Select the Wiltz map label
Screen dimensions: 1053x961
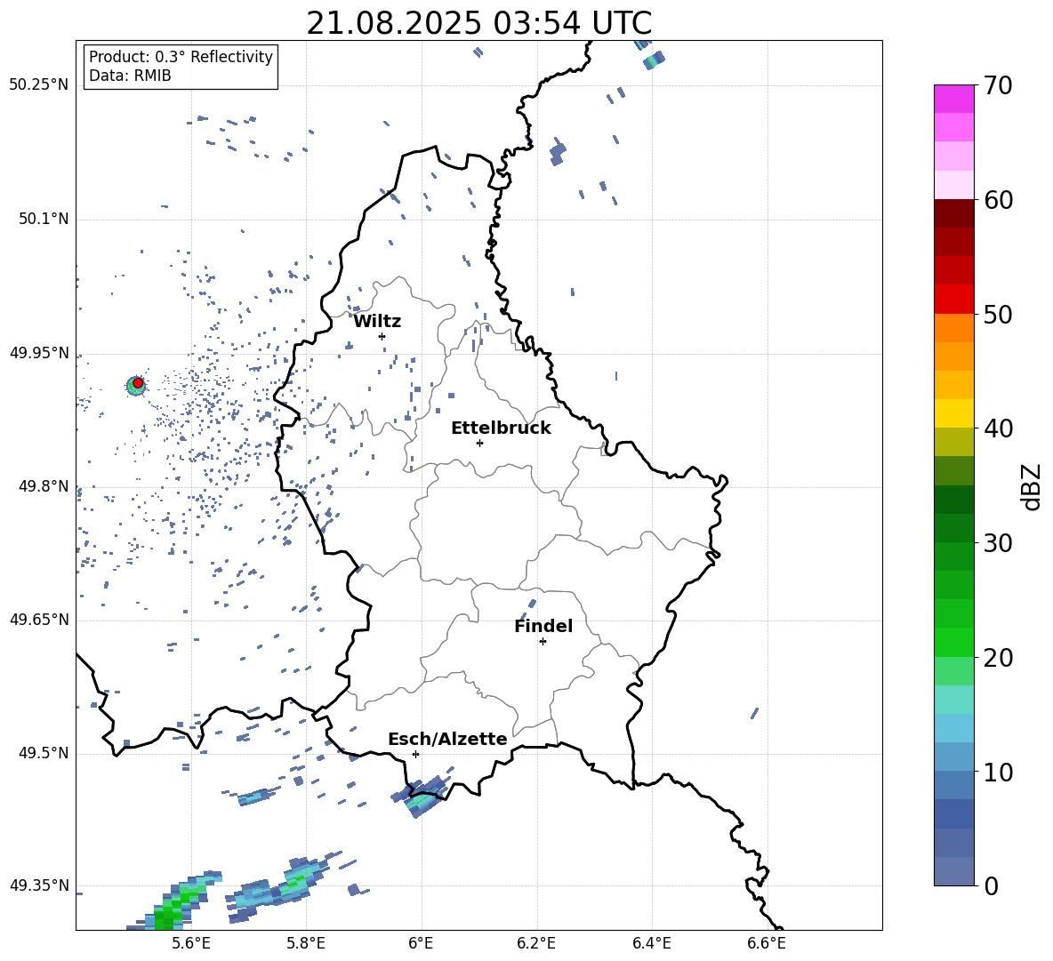coord(377,322)
